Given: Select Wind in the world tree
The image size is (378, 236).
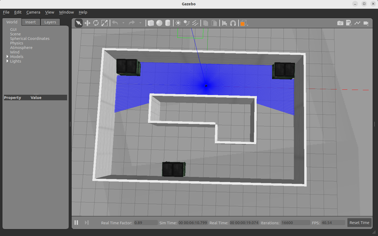Looking at the screenshot, I should 15,52.
